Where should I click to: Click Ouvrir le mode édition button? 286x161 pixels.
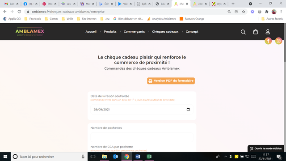tap(266, 148)
